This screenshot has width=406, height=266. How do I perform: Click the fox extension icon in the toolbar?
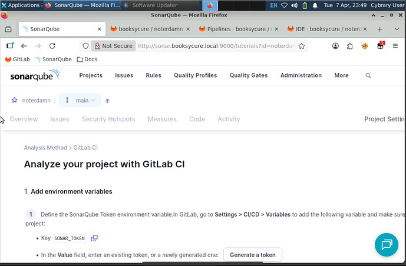click(x=365, y=46)
